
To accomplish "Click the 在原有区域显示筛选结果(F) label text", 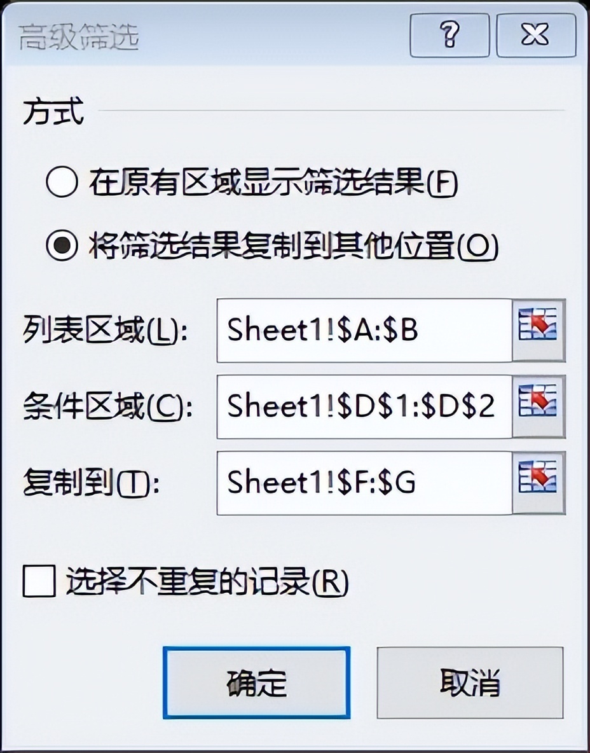I will 273,183.
